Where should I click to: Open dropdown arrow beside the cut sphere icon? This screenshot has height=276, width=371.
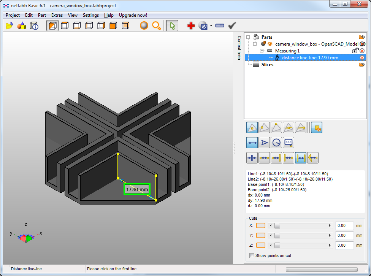(x=211, y=26)
